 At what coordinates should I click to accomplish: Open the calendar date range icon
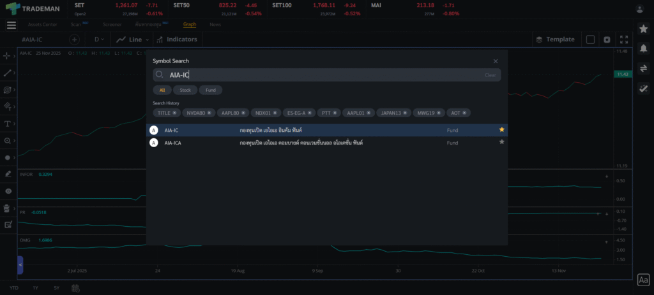76,288
